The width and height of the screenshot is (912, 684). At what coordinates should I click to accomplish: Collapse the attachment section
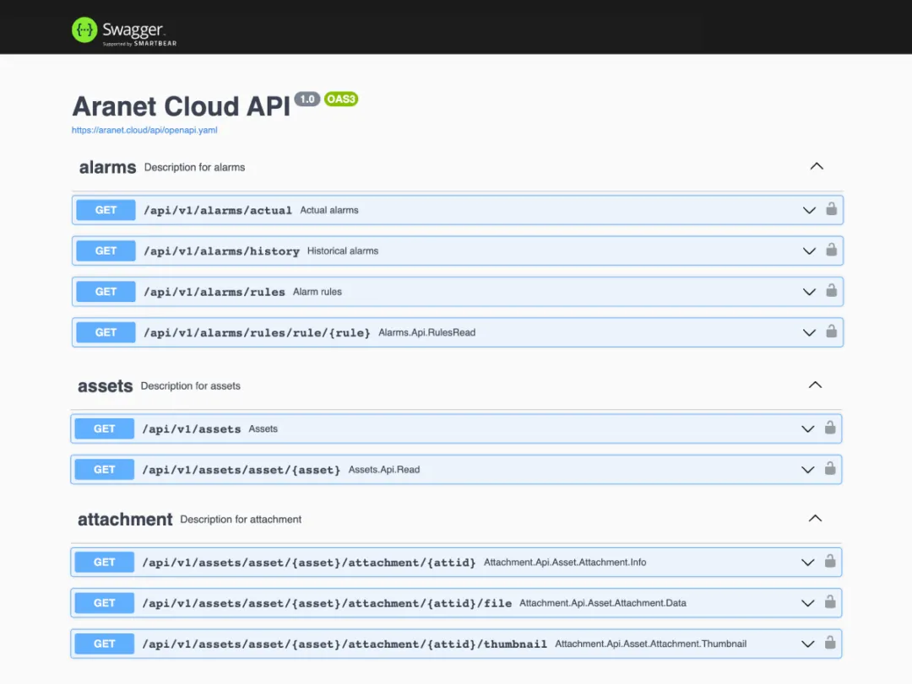[816, 519]
